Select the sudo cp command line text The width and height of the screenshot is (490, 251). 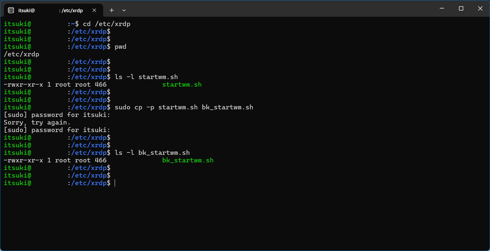coord(183,107)
